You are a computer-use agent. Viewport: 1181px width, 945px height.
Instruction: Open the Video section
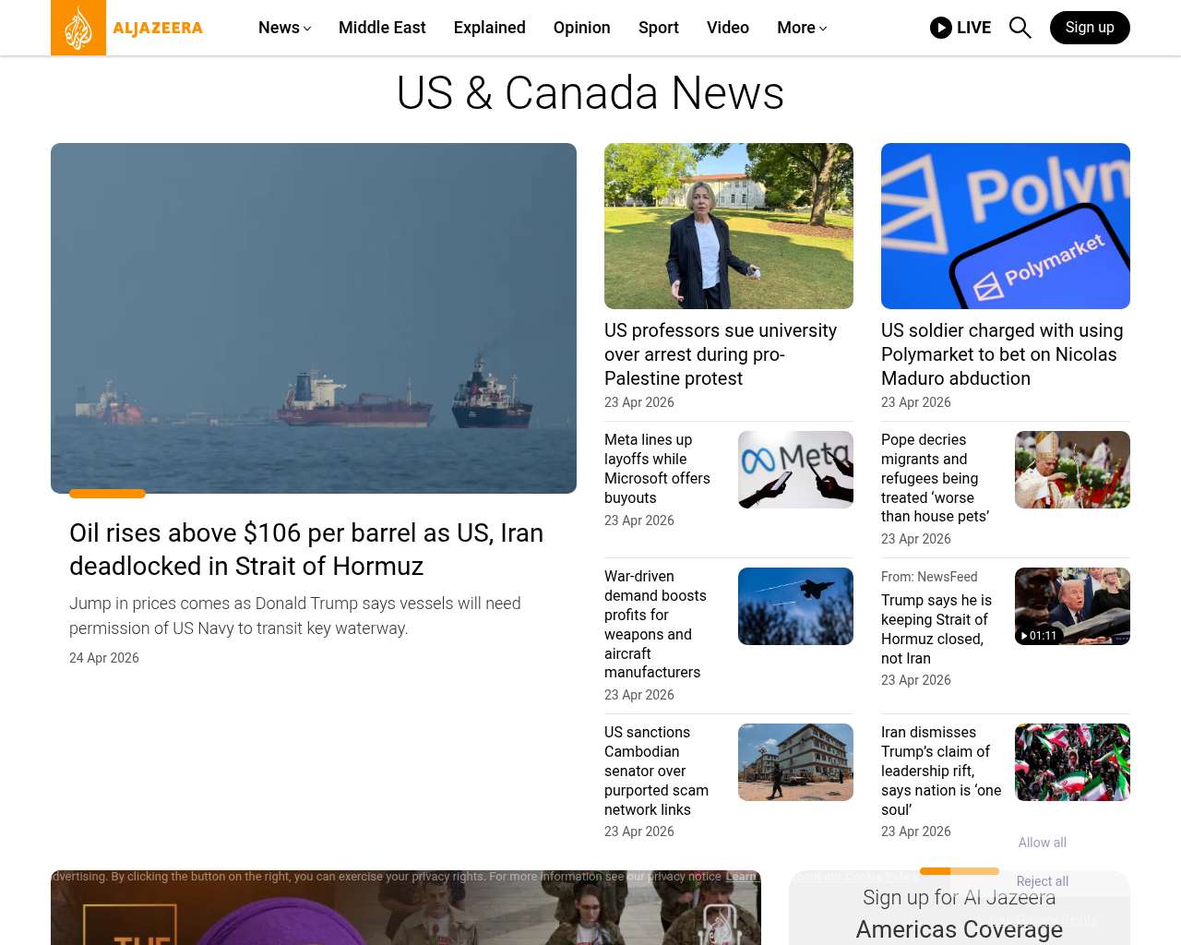pyautogui.click(x=728, y=28)
